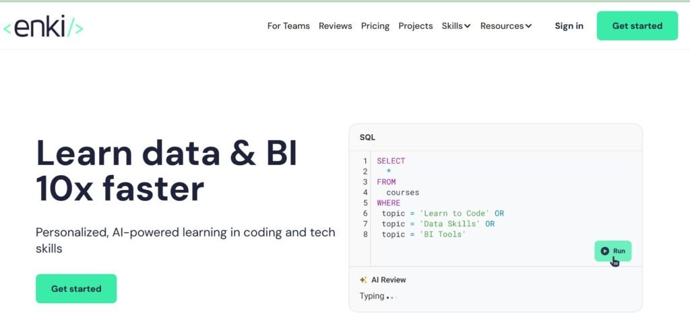Open the enki logo home link

43,26
